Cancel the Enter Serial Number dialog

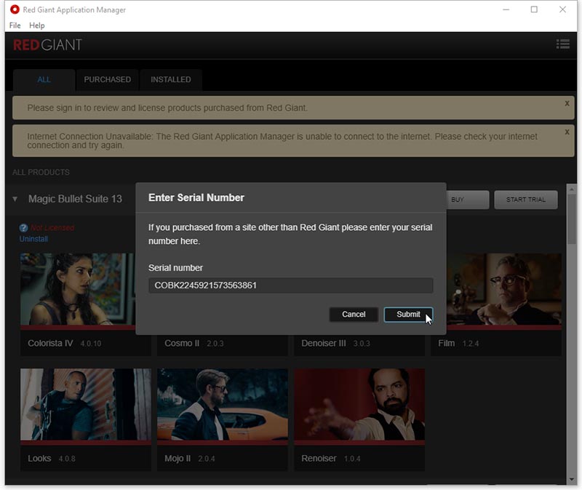[354, 315]
